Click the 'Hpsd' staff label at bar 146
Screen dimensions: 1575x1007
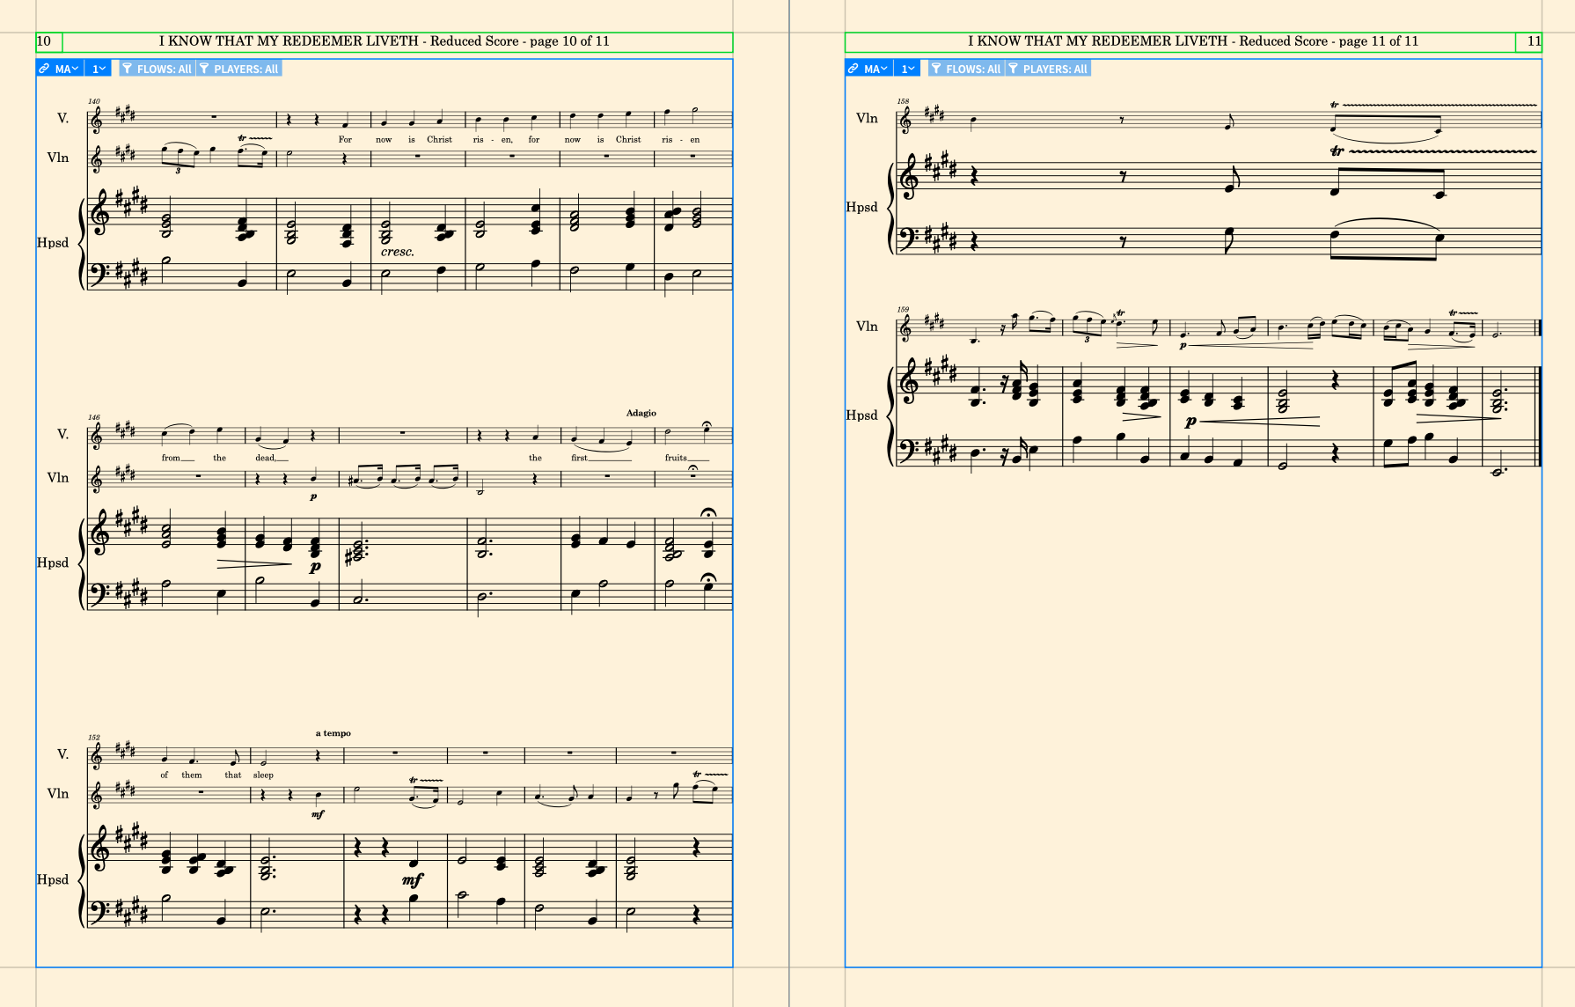coord(53,562)
